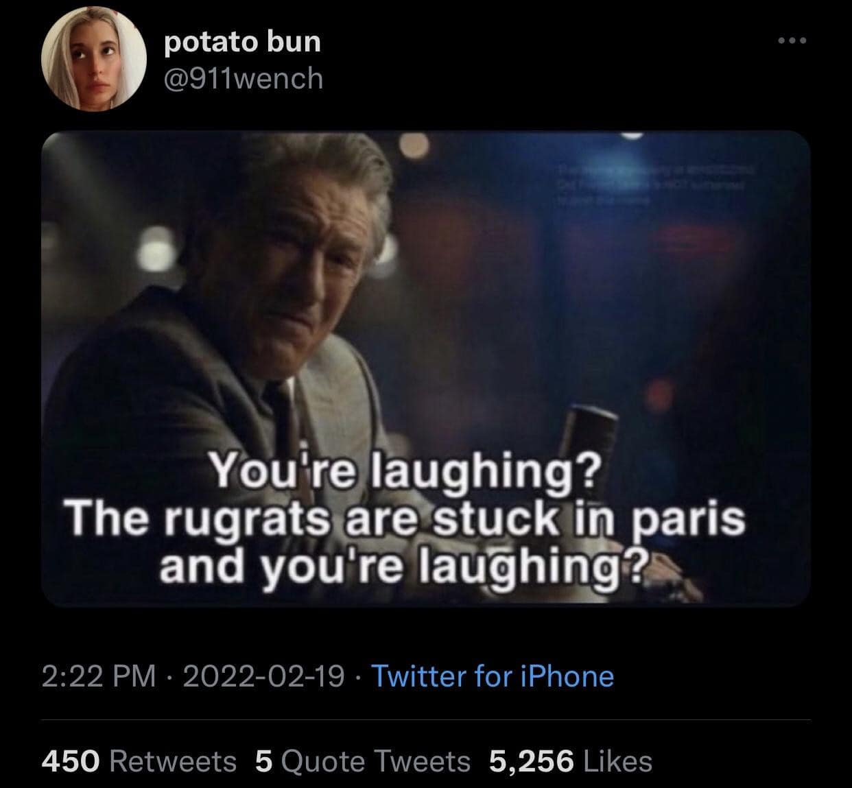Click the display name potato bun

click(242, 41)
